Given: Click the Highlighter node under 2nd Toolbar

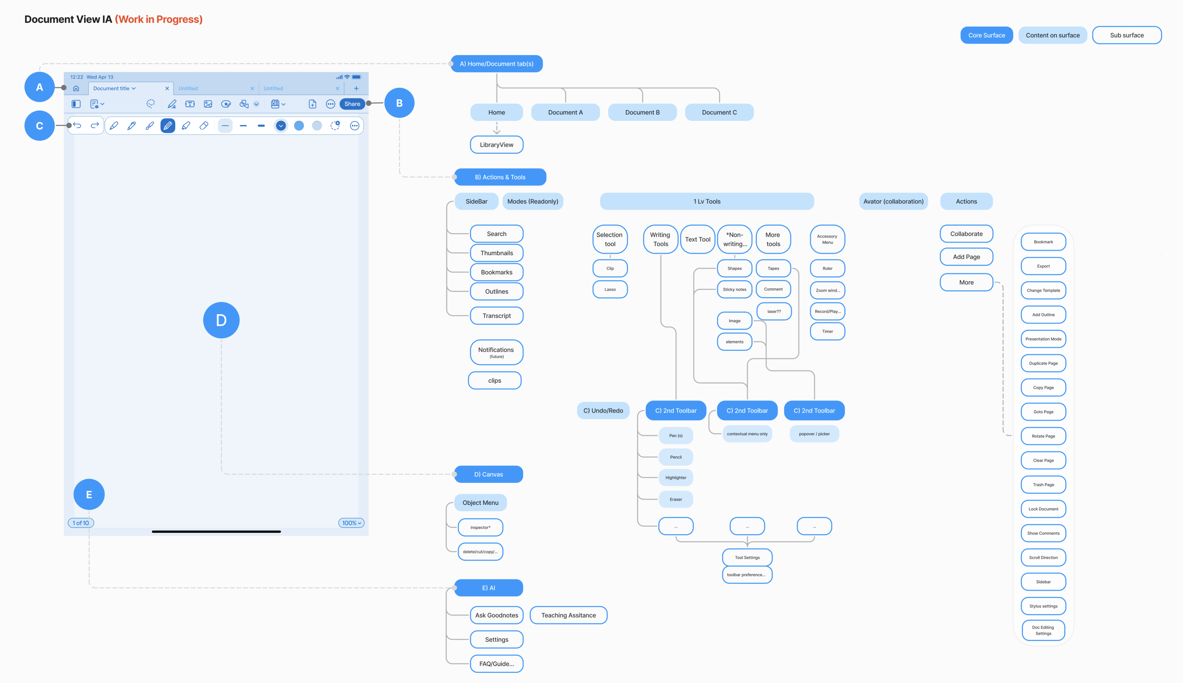Looking at the screenshot, I should pos(676,477).
